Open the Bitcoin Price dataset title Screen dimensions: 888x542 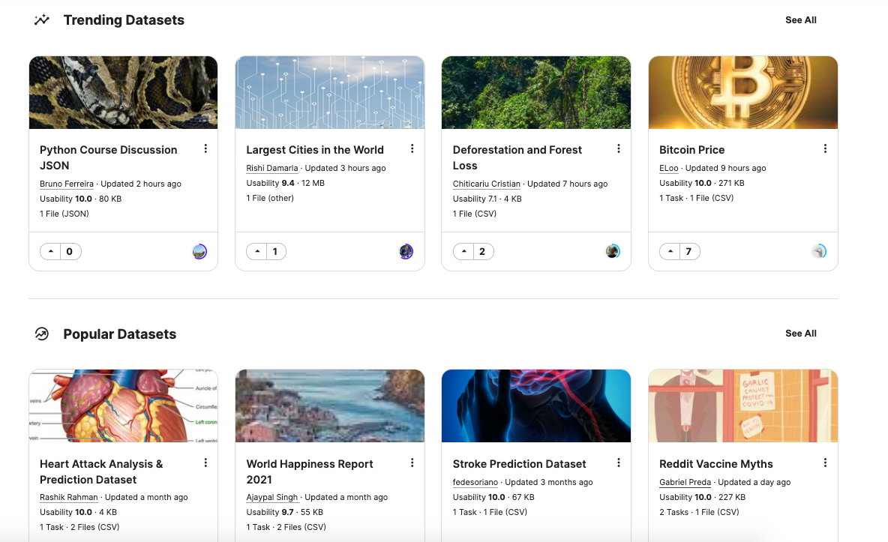pyautogui.click(x=692, y=149)
